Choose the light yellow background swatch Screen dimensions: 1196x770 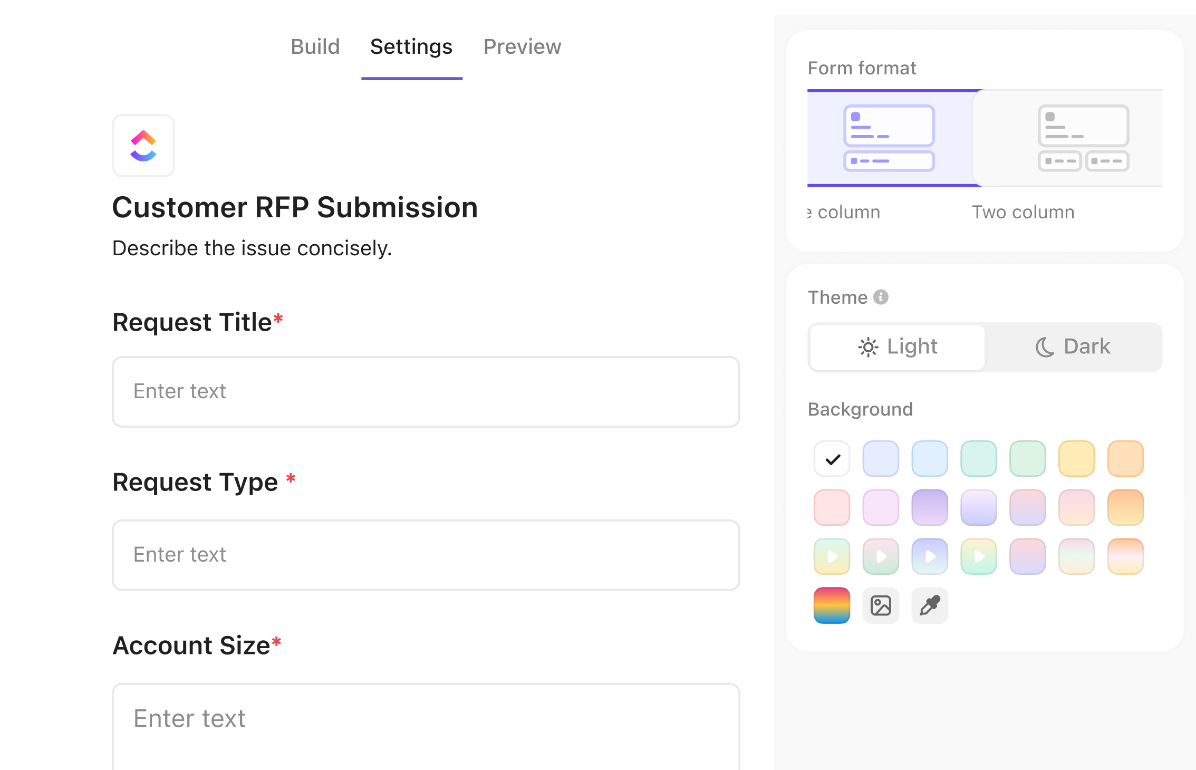1076,459
